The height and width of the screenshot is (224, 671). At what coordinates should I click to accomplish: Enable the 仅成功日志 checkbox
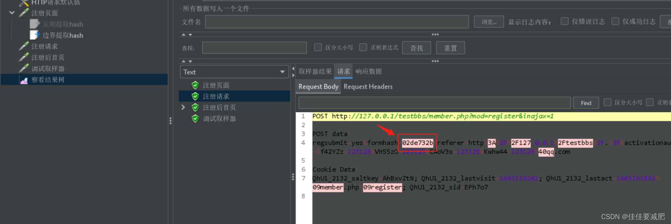[615, 21]
